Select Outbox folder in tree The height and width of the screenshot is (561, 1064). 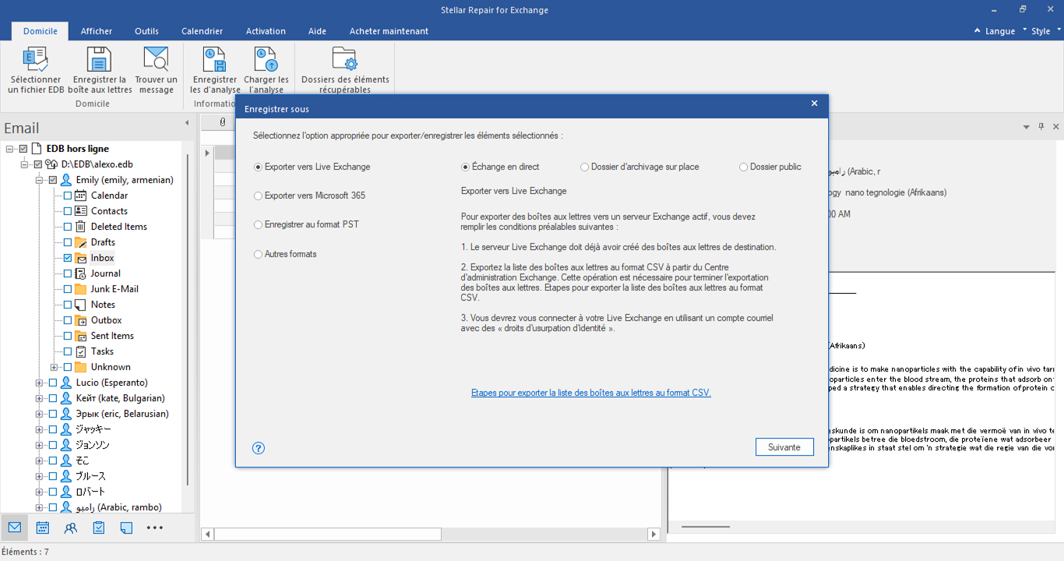[106, 320]
